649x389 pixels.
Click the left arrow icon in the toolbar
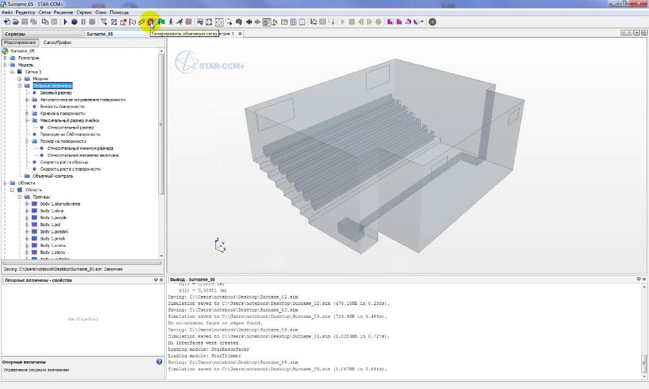click(x=248, y=22)
